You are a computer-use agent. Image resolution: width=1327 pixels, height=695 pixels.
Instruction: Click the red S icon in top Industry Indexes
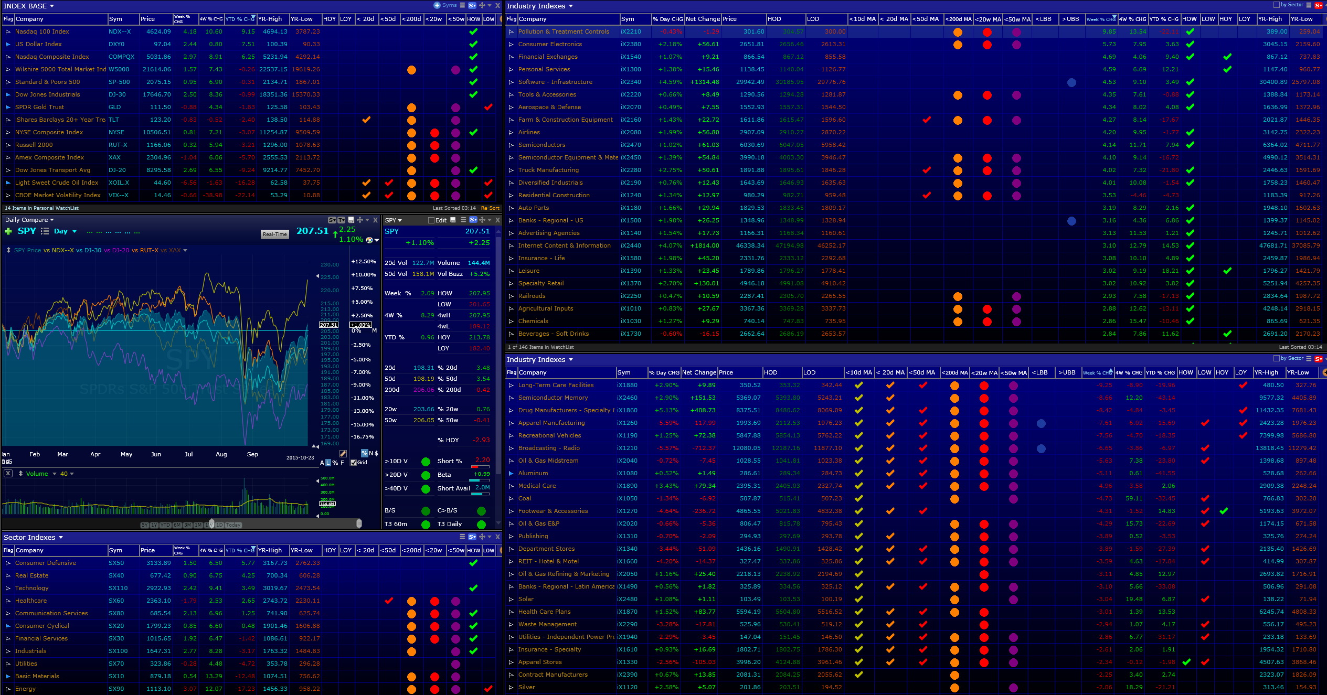click(x=1319, y=5)
